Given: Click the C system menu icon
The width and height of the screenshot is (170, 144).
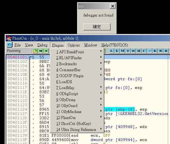Looking at the screenshot, I should click(x=10, y=45).
